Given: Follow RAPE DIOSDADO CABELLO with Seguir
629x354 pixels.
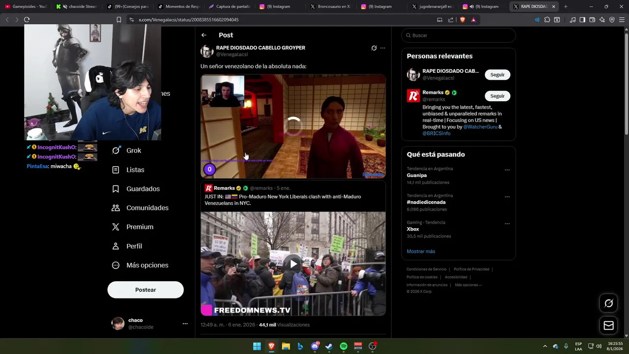Looking at the screenshot, I should coord(497,75).
